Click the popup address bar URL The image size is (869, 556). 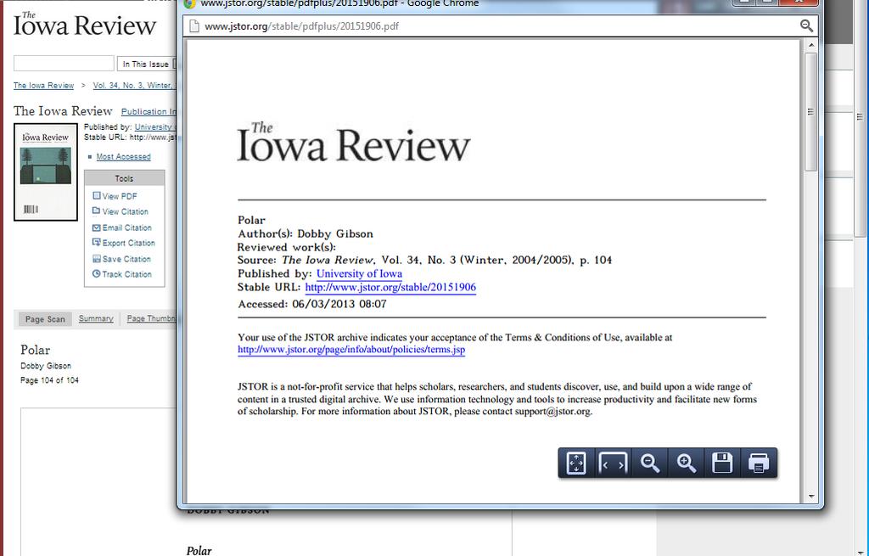tap(301, 26)
